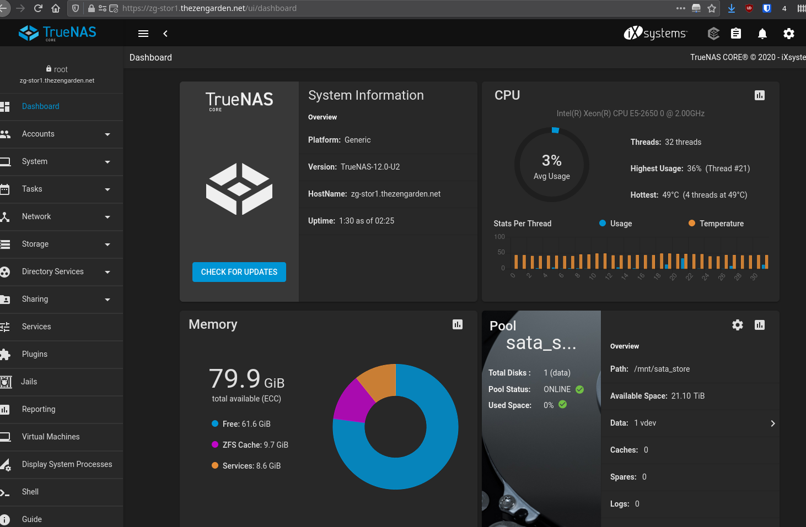Click the Guide info icon
This screenshot has height=527, width=806.
pos(5,520)
